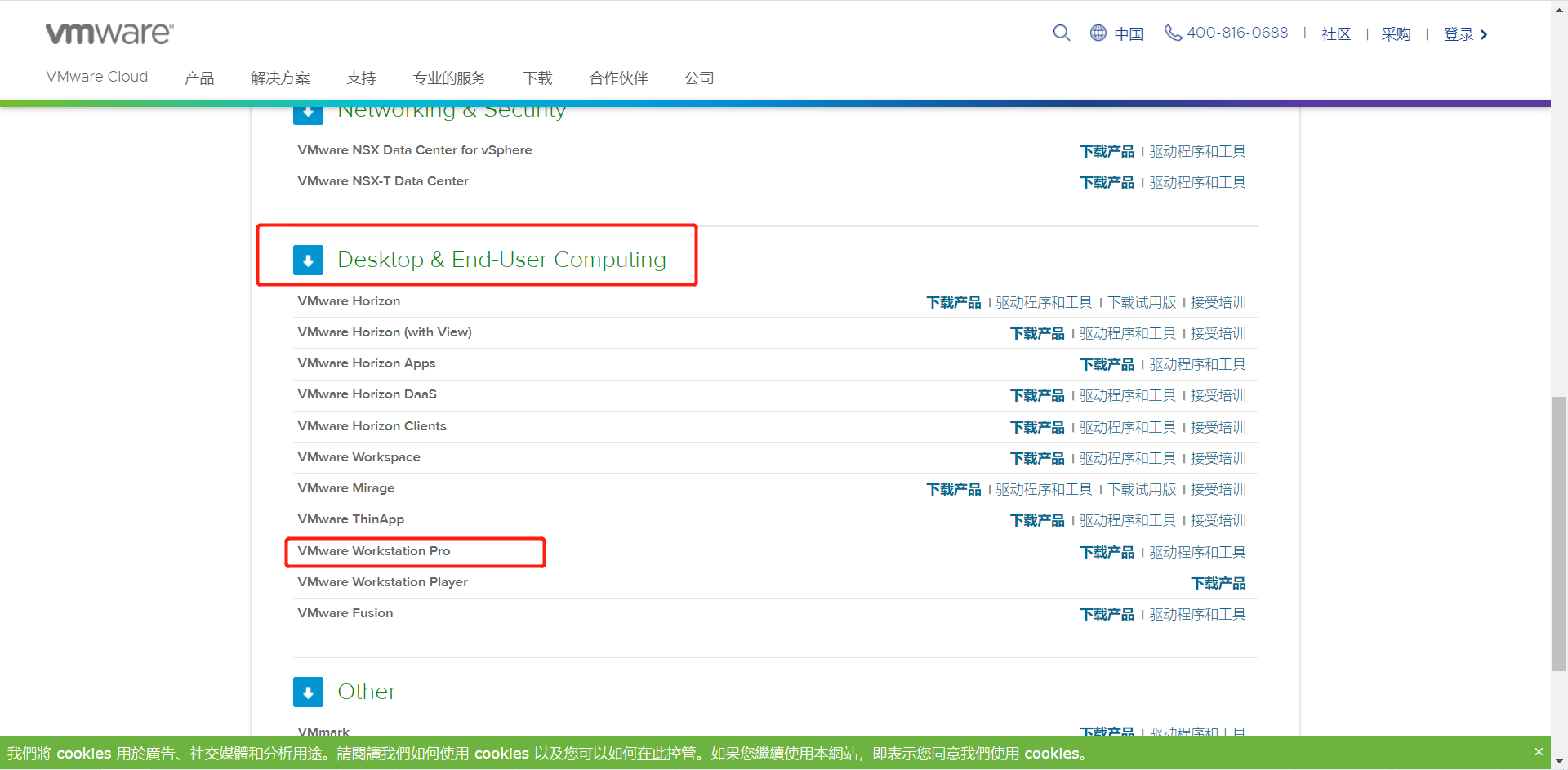Select the 中国 region link
This screenshot has height=770, width=1568.
(1129, 33)
